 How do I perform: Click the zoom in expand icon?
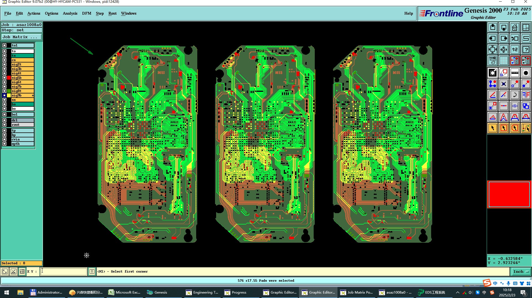[x=492, y=49]
